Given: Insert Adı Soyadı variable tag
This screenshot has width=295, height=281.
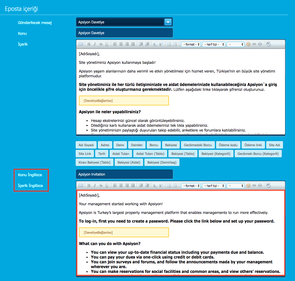Looking at the screenshot, I should [x=86, y=145].
